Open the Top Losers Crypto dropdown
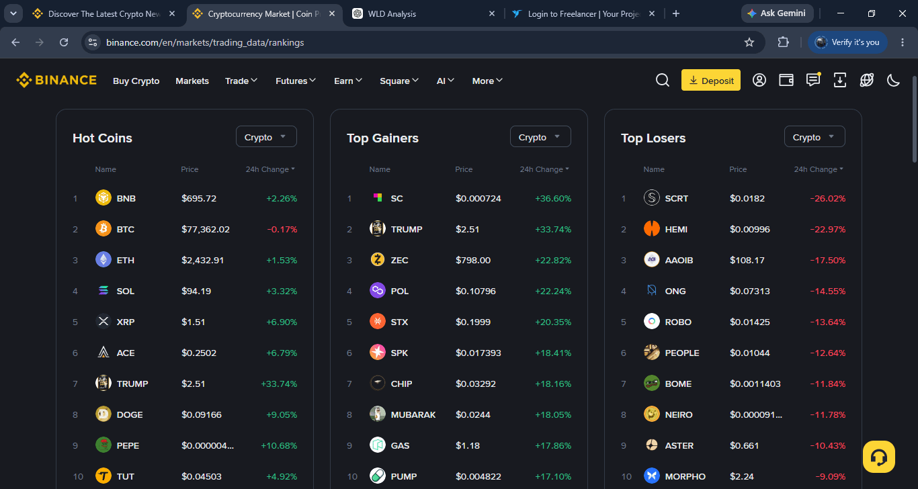Screen dimensions: 918x489 815,137
